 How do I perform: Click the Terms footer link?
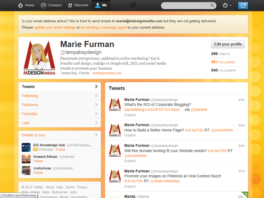tap(70, 187)
